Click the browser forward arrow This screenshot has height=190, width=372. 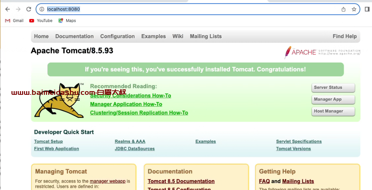click(x=18, y=9)
